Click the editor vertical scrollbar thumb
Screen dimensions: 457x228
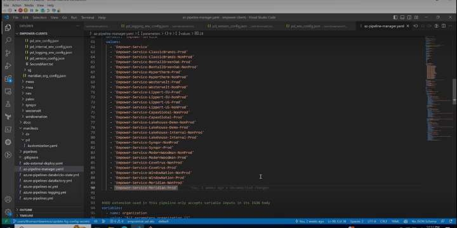click(454, 92)
